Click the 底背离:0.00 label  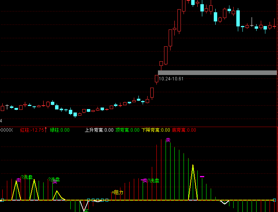pos(184,130)
